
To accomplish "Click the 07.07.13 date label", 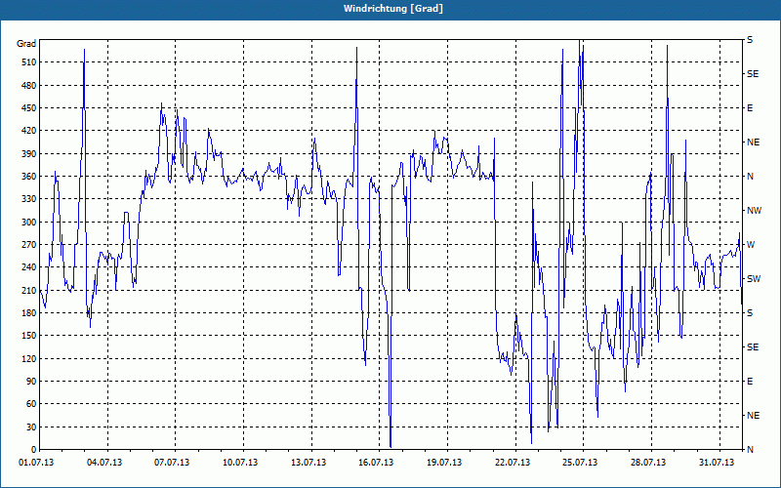I will coord(172,463).
